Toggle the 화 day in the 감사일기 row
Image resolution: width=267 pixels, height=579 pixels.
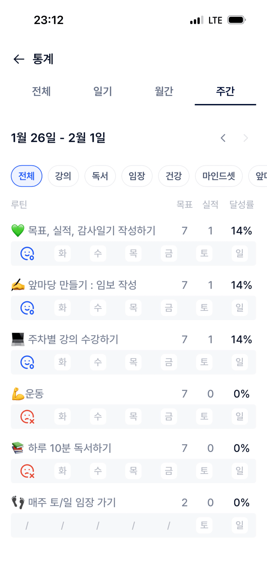[62, 253]
